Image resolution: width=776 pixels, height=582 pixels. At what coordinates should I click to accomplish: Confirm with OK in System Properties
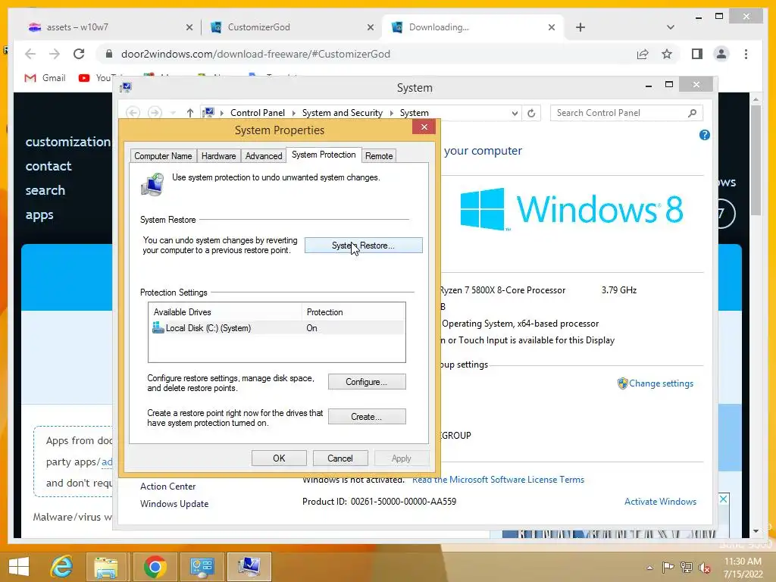(x=279, y=458)
